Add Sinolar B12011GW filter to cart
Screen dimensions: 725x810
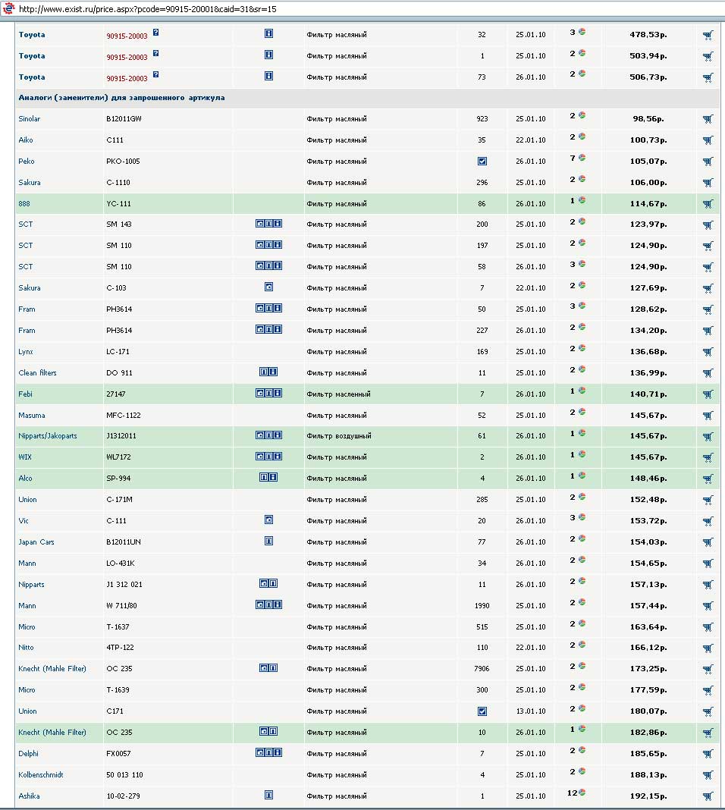(x=708, y=119)
